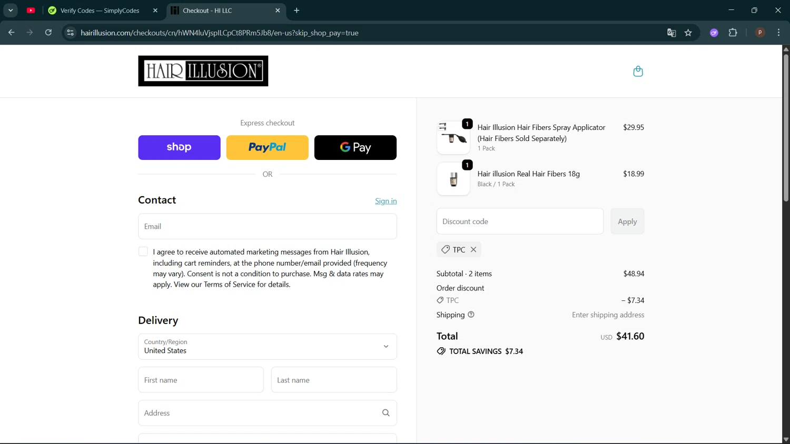Open the browser extensions puzzle icon
Screen dimensions: 790x444
(733, 33)
